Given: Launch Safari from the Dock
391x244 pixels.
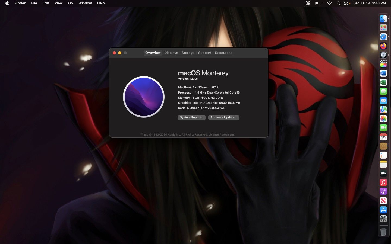Looking at the screenshot, I should tap(383, 37).
